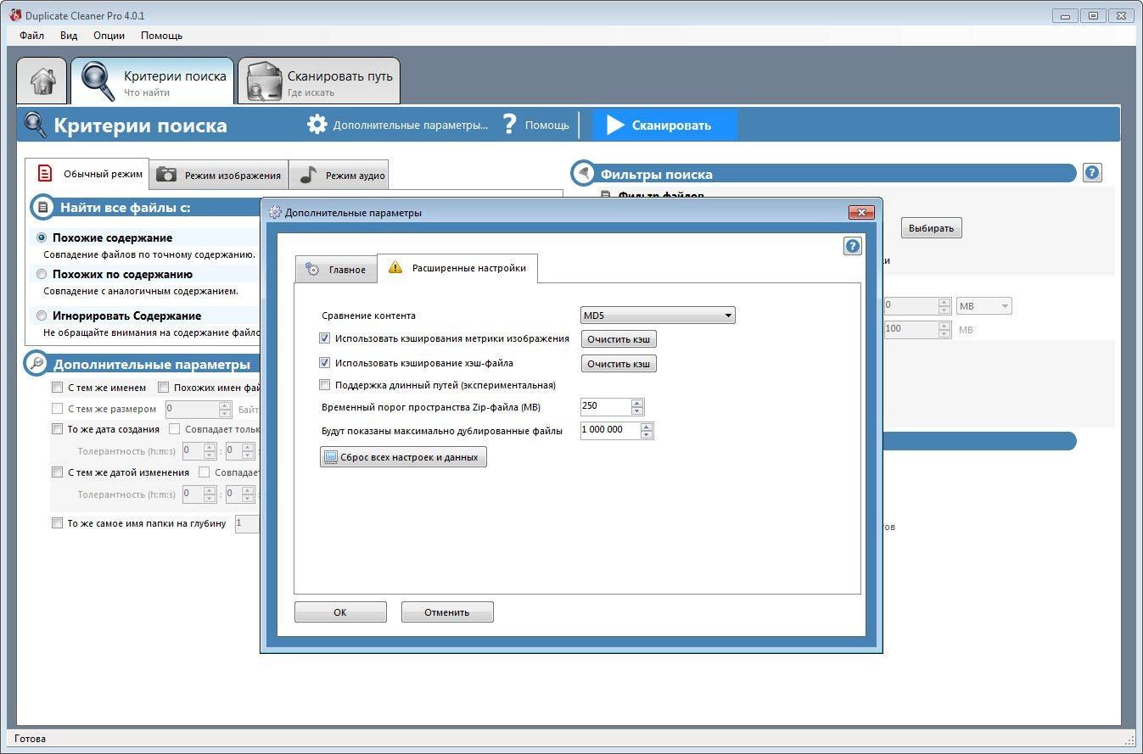This screenshot has width=1143, height=754.
Task: Open MB units dropdown in filters
Action: click(984, 305)
